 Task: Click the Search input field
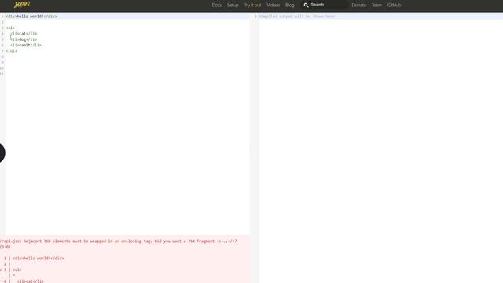click(324, 5)
